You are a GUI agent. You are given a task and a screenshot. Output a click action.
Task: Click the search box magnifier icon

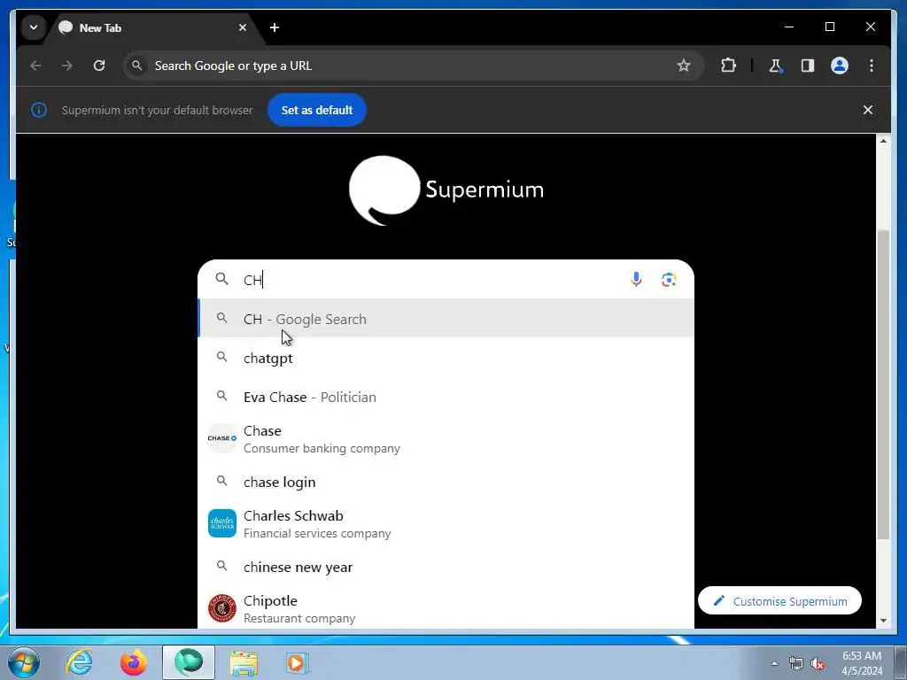(222, 279)
